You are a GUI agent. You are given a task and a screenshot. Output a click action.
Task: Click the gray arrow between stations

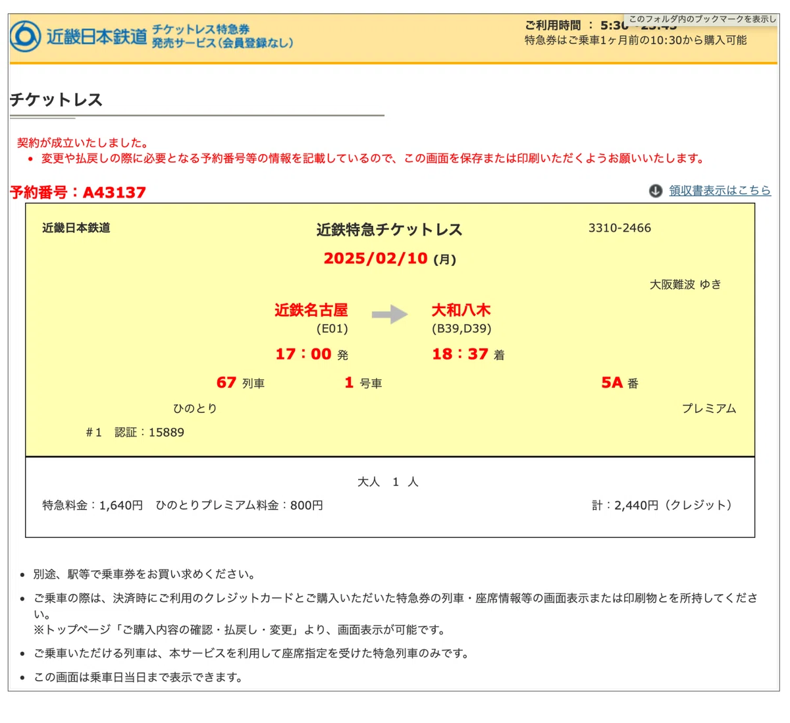(x=390, y=314)
